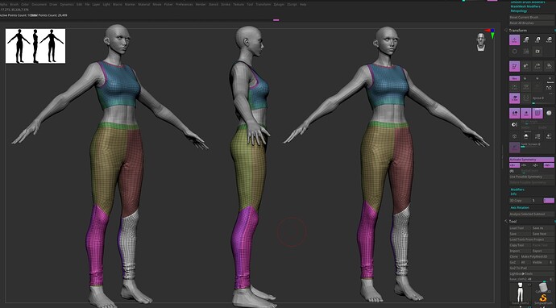Select the Move mode icon in Transform
Viewport: 556px width, 308px height.
[x=526, y=40]
